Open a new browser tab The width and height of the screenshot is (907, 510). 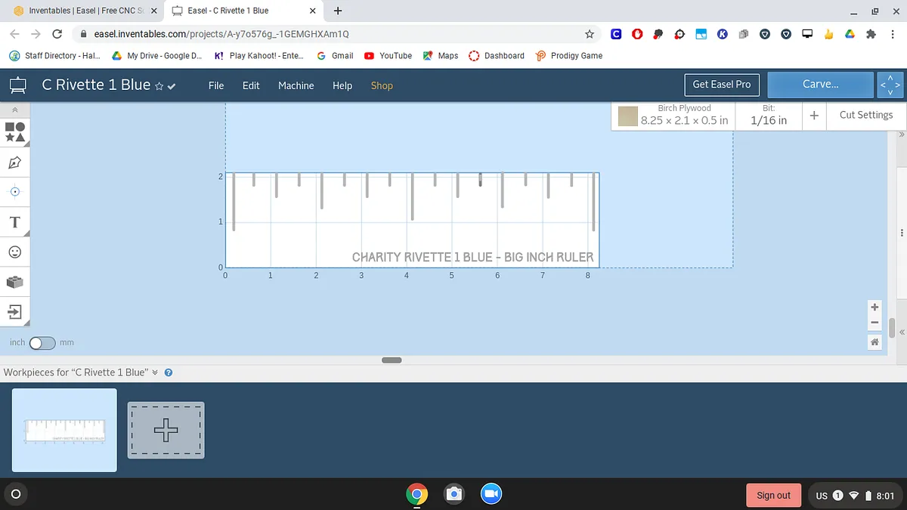[x=338, y=11]
